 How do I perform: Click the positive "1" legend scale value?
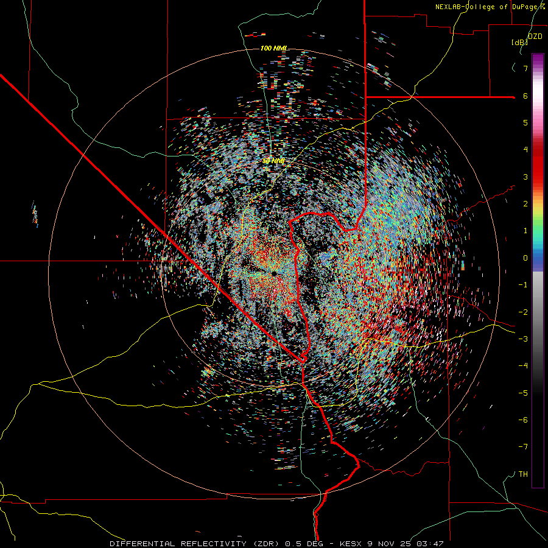pyautogui.click(x=525, y=231)
